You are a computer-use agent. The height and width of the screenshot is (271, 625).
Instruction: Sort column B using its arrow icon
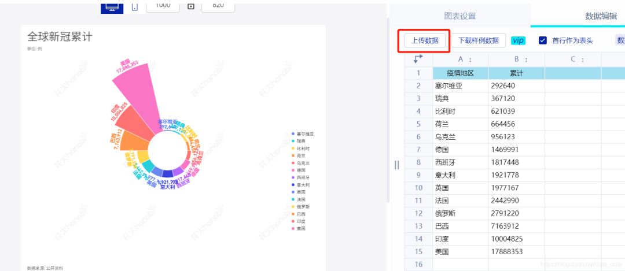coord(526,60)
